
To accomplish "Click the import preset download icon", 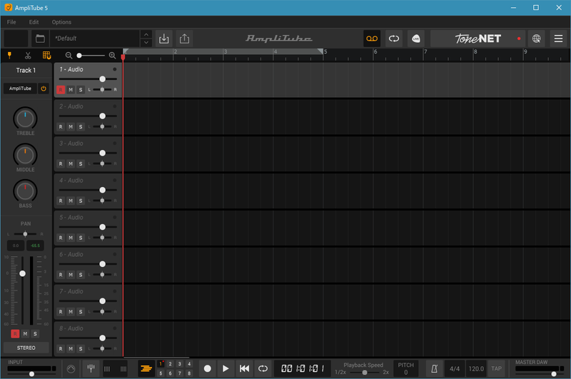I will tap(164, 39).
